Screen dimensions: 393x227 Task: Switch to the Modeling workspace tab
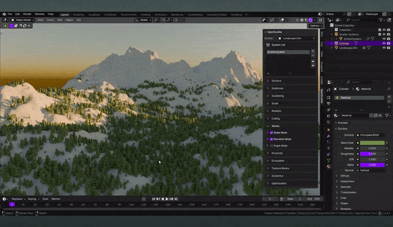tap(79, 15)
